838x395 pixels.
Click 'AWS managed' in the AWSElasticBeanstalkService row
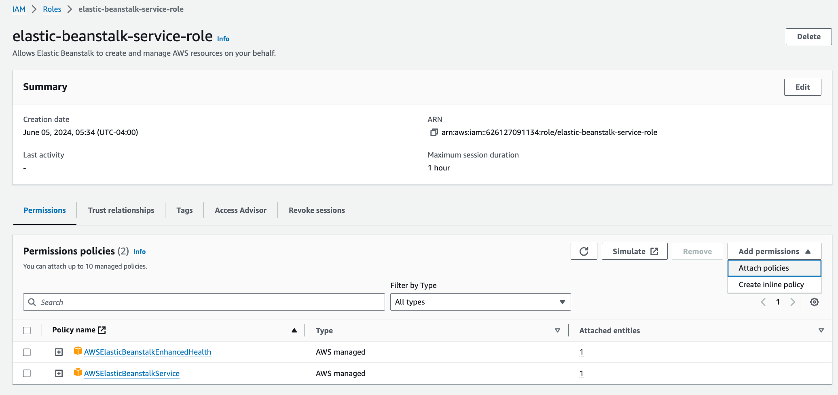tap(341, 374)
